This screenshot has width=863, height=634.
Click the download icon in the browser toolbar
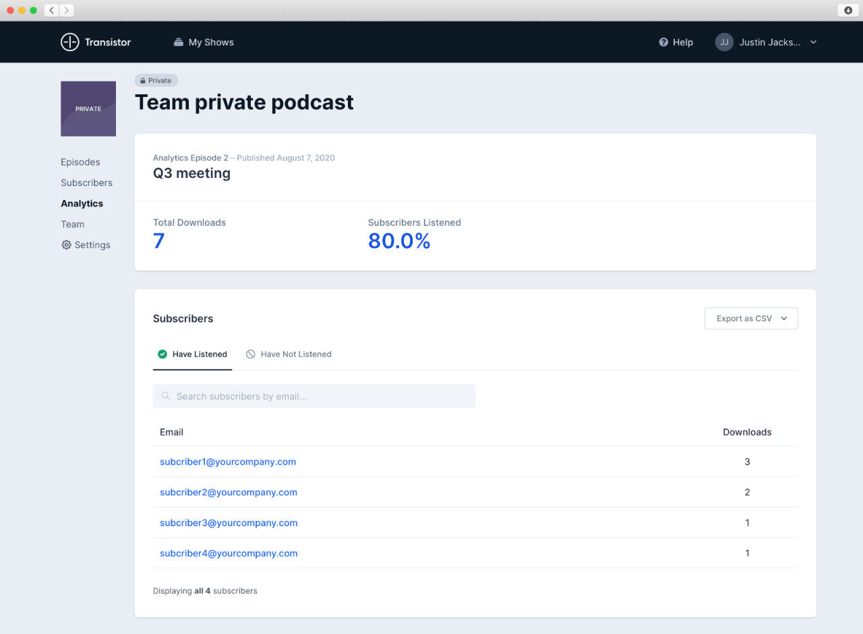pos(847,10)
